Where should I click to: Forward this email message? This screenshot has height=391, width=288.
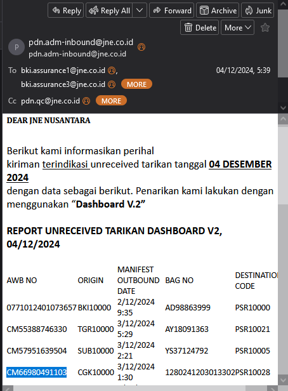click(x=171, y=10)
